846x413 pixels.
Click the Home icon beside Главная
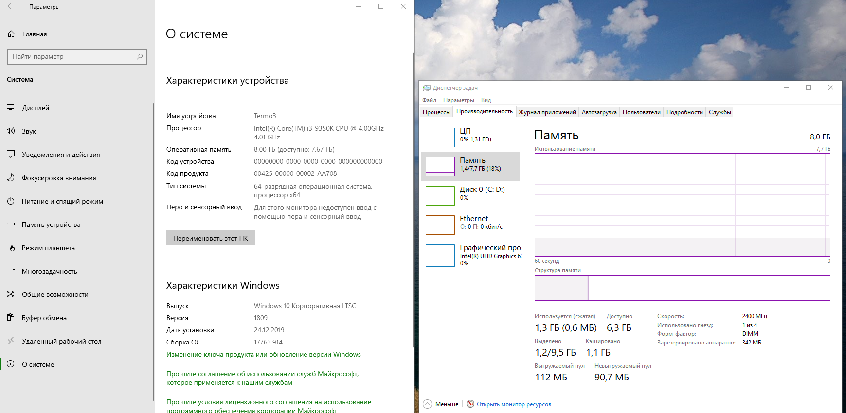[x=11, y=34]
